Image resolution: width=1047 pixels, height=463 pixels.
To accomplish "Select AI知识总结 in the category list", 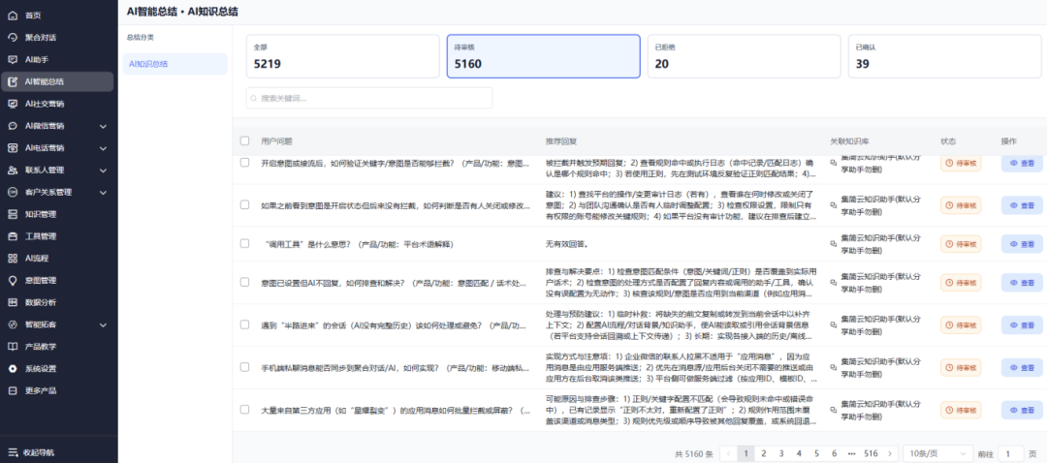I will pos(174,64).
